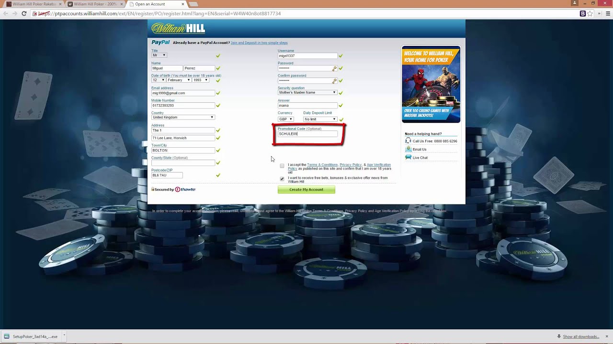Click the Promotional Code input field
The image size is (613, 344).
(307, 134)
